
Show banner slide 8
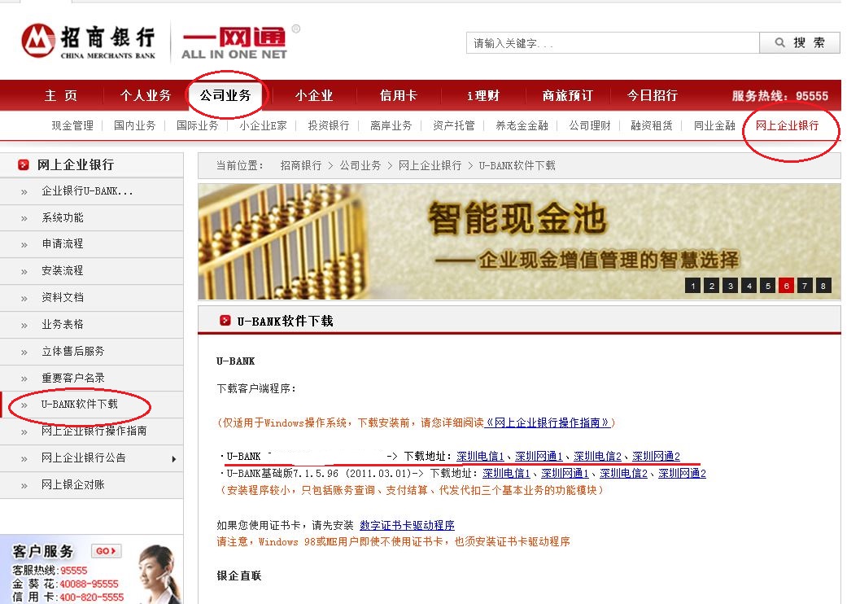[823, 285]
